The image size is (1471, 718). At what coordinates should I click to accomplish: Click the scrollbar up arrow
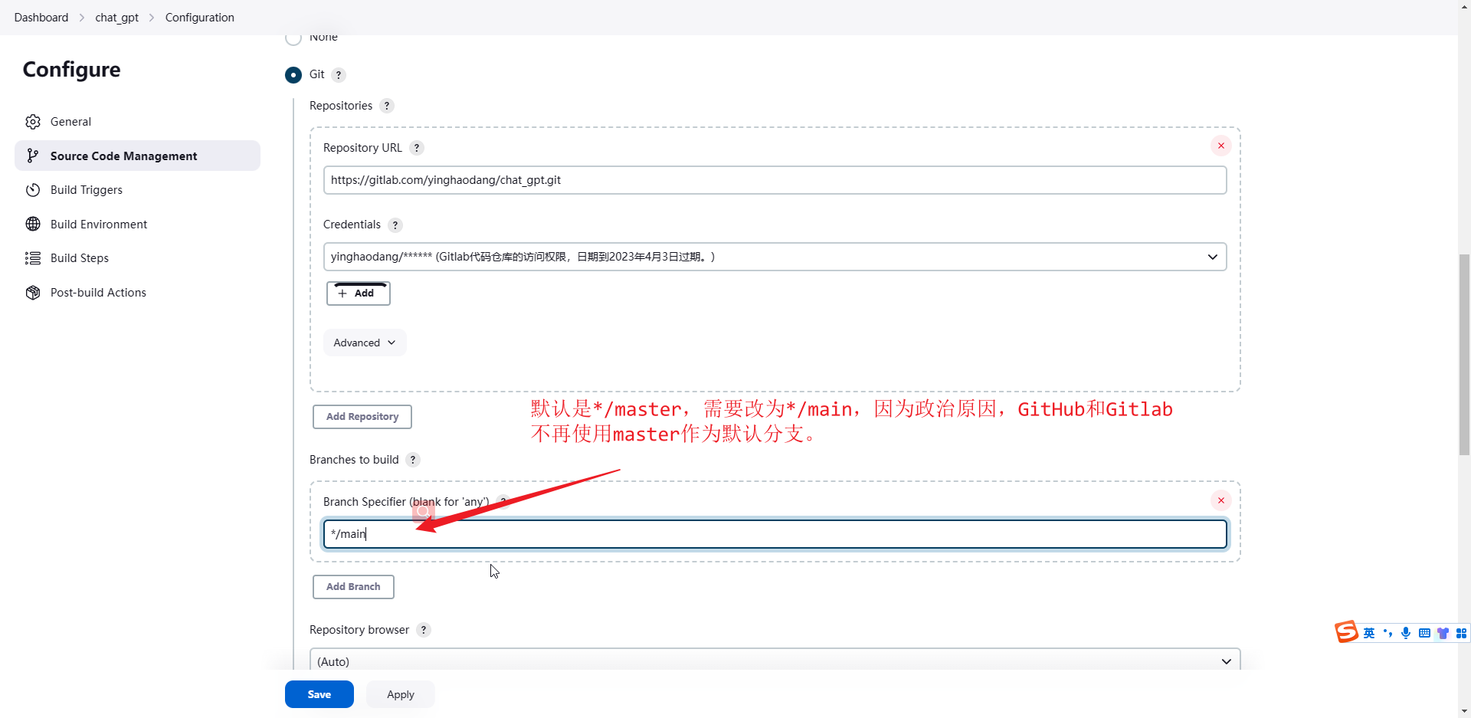click(1464, 6)
